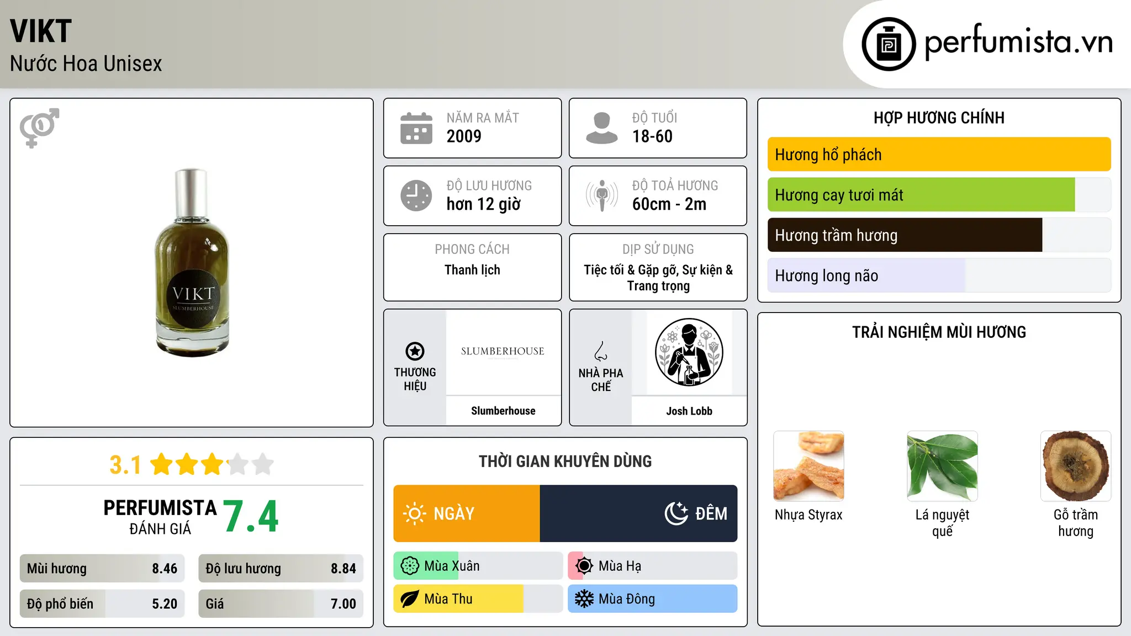Click the five-star rating row
This screenshot has width=1131, height=636.
click(x=212, y=464)
